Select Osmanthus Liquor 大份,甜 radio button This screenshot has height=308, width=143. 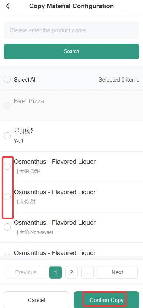[x=7, y=196]
